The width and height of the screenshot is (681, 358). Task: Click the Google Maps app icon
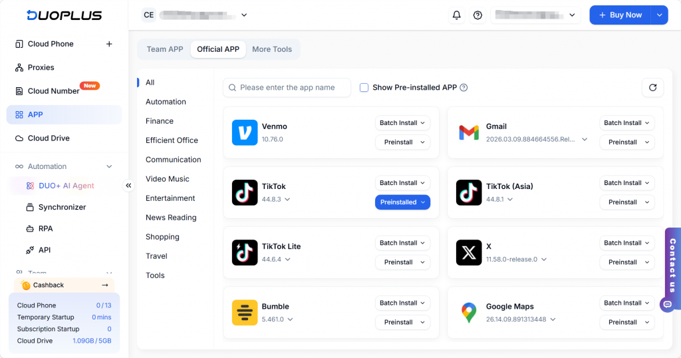pyautogui.click(x=469, y=312)
